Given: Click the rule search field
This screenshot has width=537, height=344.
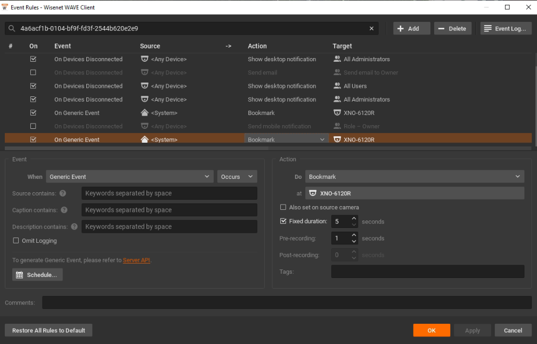Looking at the screenshot, I should tap(192, 28).
